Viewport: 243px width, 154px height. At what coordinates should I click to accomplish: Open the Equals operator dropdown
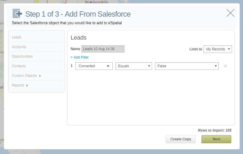(134, 66)
